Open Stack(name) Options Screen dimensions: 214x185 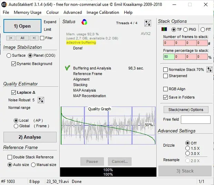[x=186, y=110]
